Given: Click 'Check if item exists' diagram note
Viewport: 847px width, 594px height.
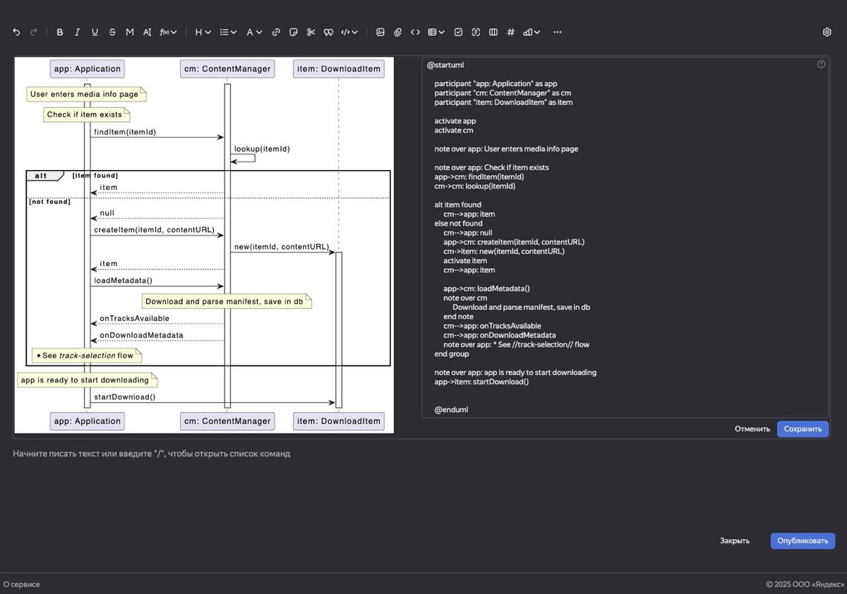Looking at the screenshot, I should [87, 114].
